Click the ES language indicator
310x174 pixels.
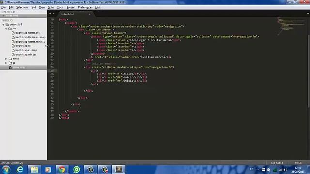point(252,169)
